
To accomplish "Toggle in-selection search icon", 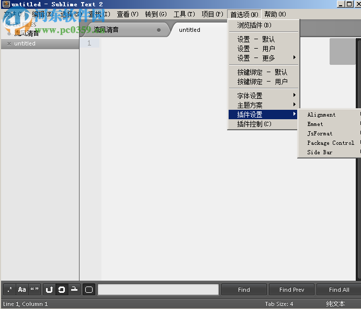I will point(74,290).
